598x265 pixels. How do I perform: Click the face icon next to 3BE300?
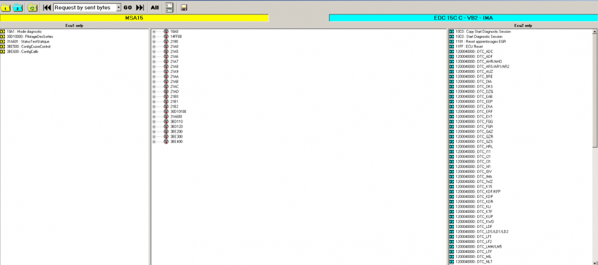(x=166, y=136)
